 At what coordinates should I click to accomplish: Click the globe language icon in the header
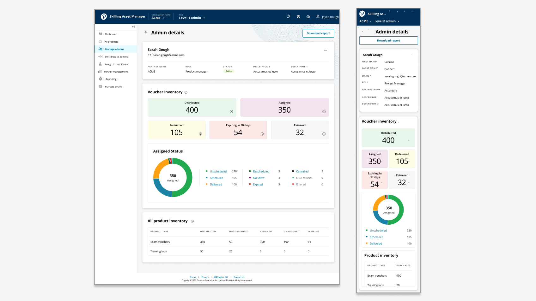tap(298, 16)
